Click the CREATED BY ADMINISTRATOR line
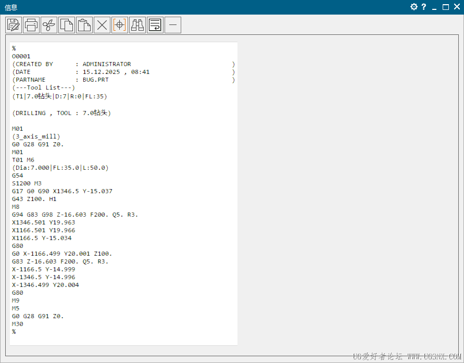Viewport: 464px width, 363px height. tap(123, 64)
